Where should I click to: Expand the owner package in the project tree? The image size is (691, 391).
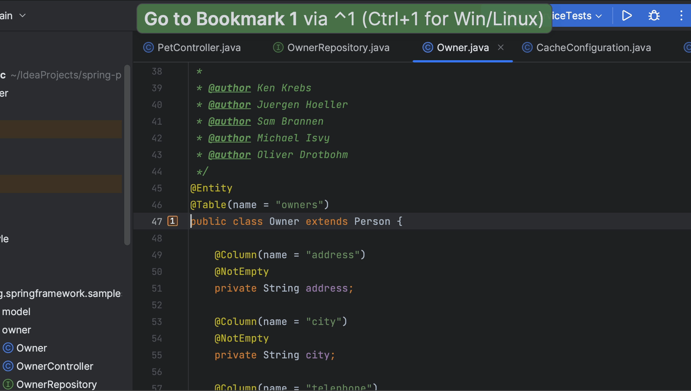pos(16,330)
